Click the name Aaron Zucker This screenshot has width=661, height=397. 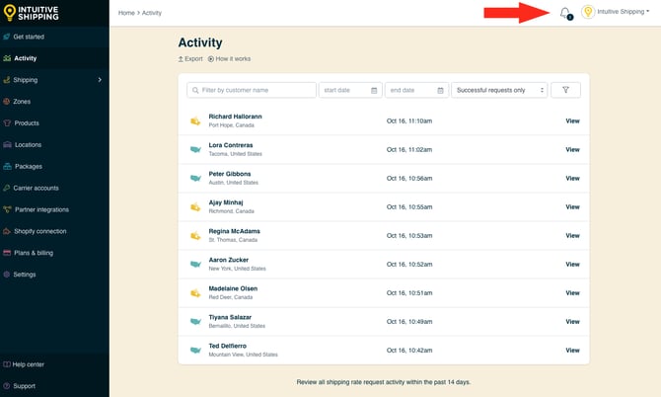click(229, 260)
